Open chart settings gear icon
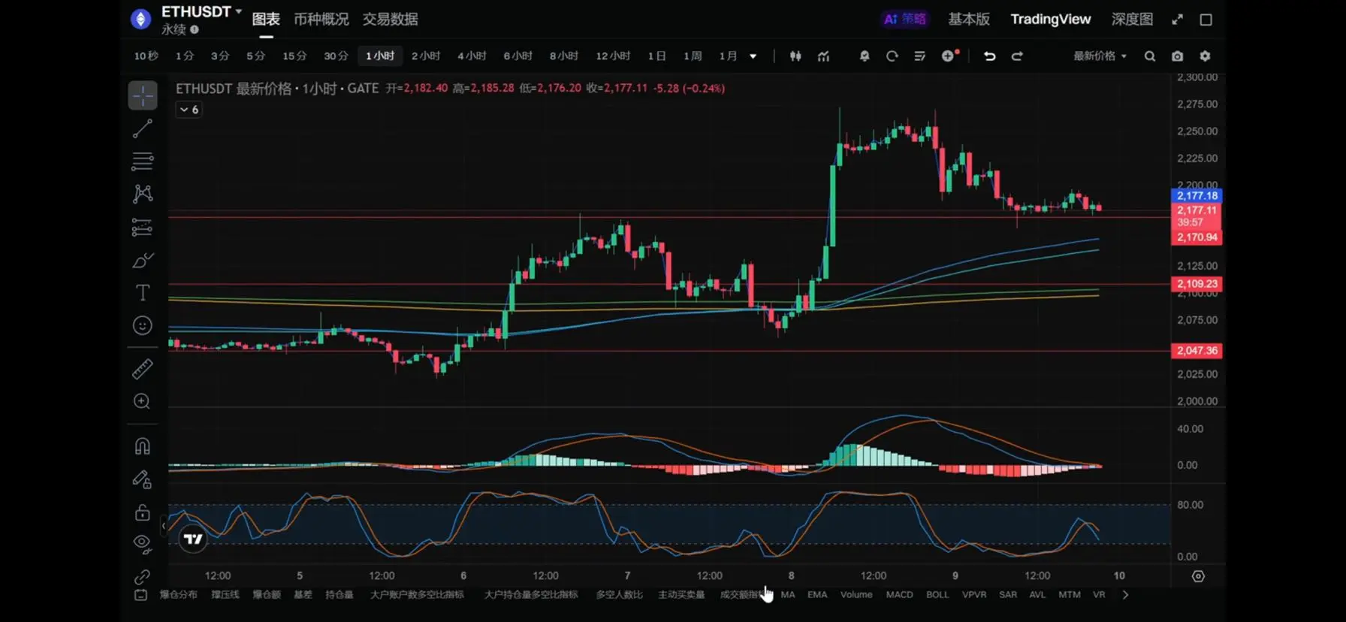1346x622 pixels. click(x=1205, y=56)
